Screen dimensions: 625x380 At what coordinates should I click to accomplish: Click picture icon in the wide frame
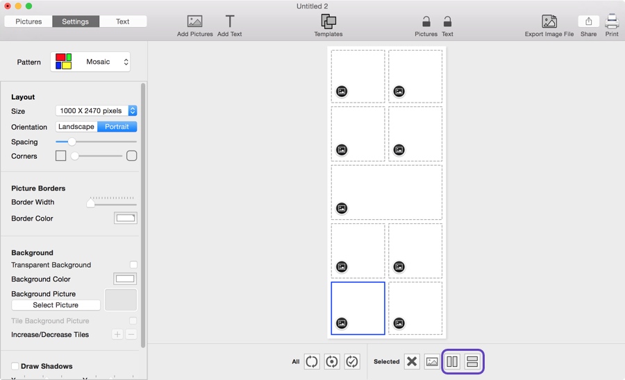[x=342, y=208]
